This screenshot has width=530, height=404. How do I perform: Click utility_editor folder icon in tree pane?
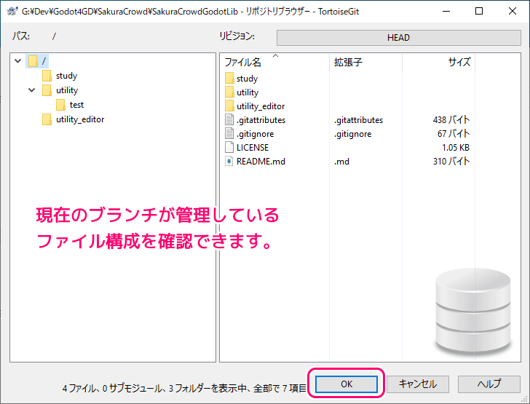[47, 119]
